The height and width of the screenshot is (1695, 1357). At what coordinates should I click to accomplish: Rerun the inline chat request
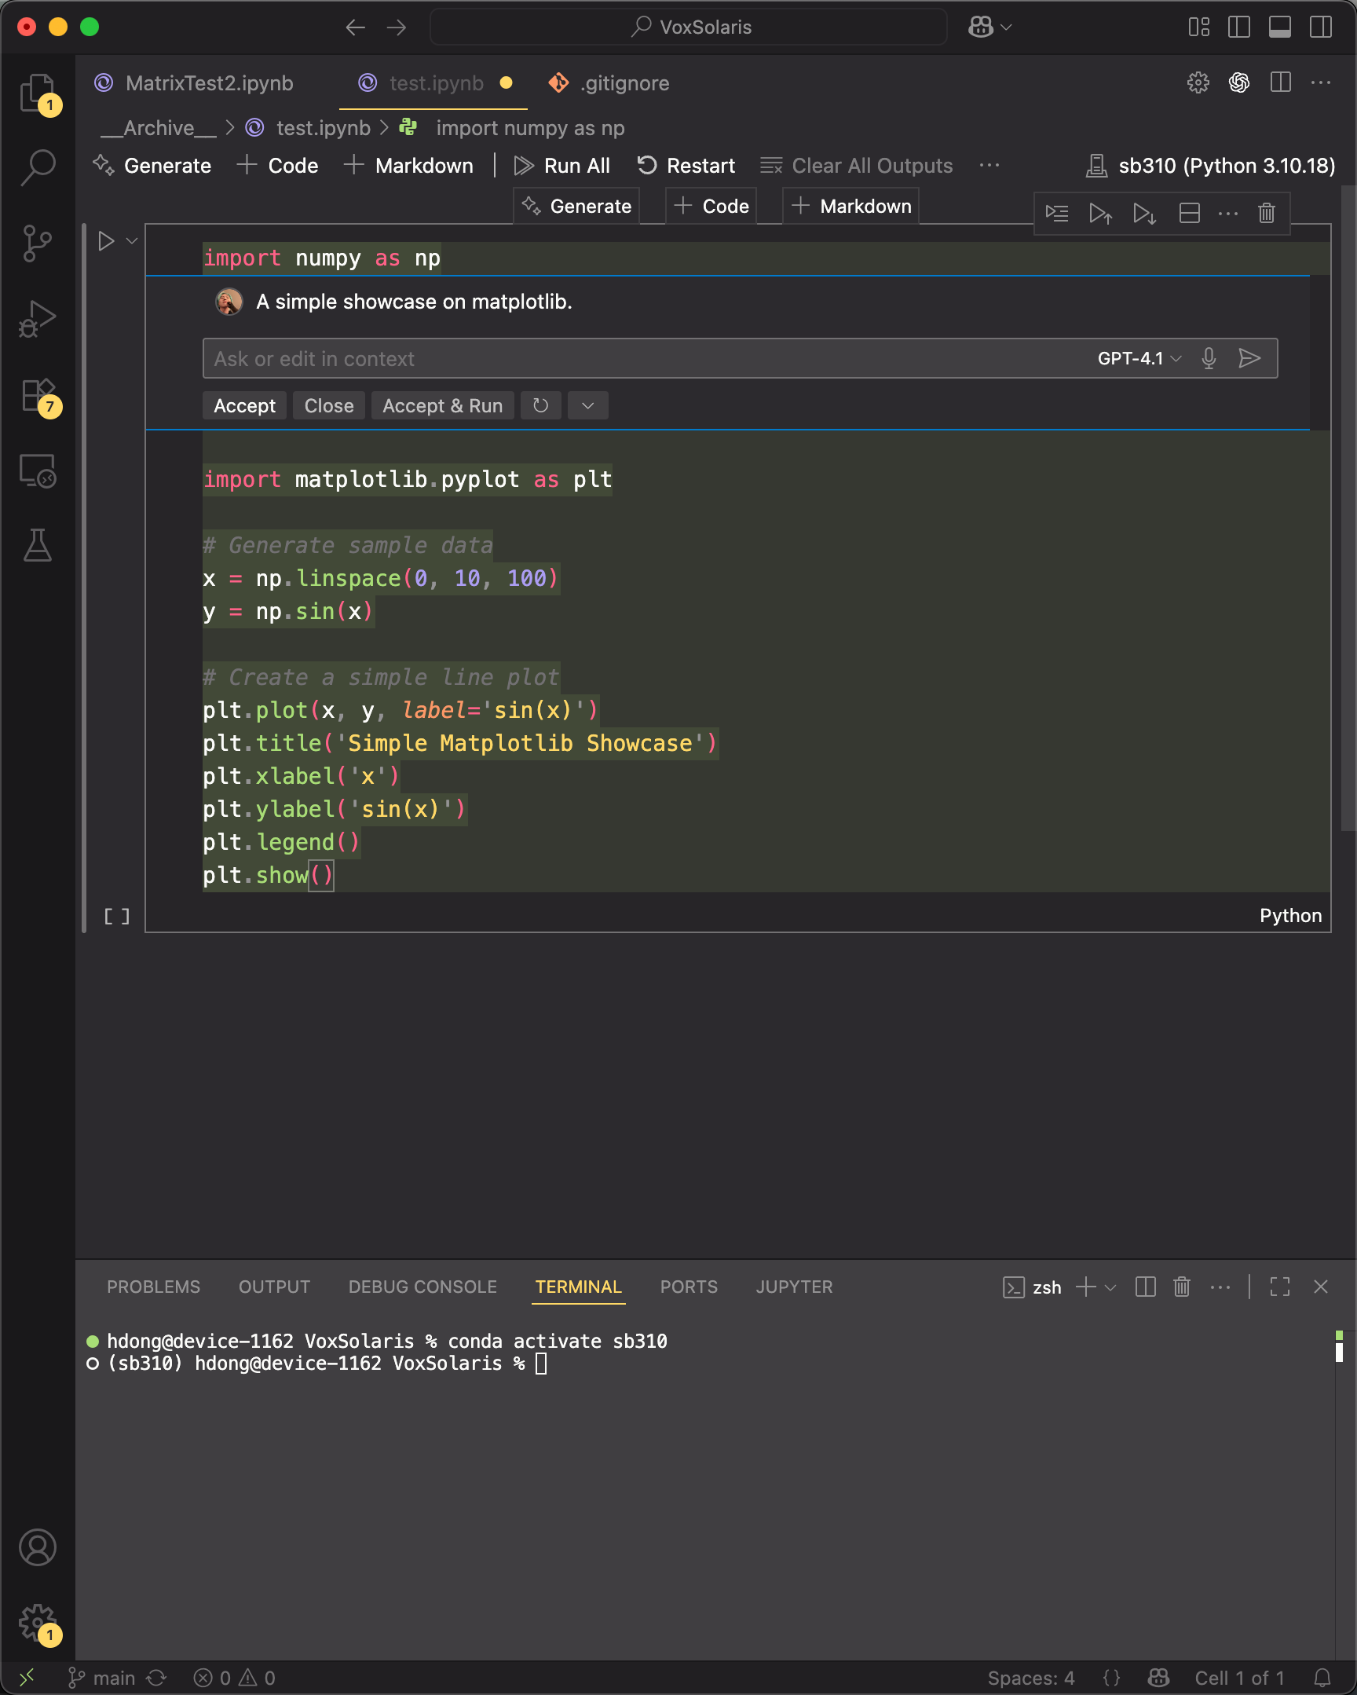540,405
